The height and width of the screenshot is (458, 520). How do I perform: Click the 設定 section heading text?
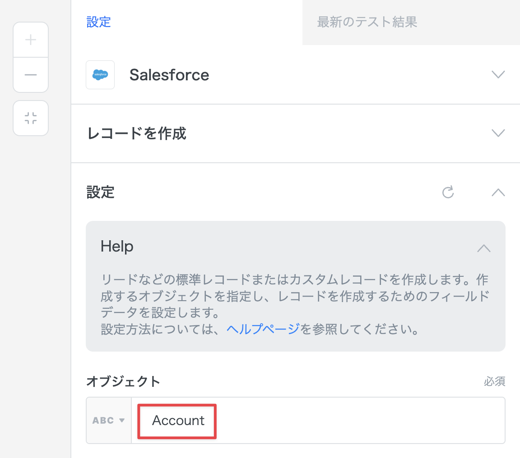click(x=101, y=192)
